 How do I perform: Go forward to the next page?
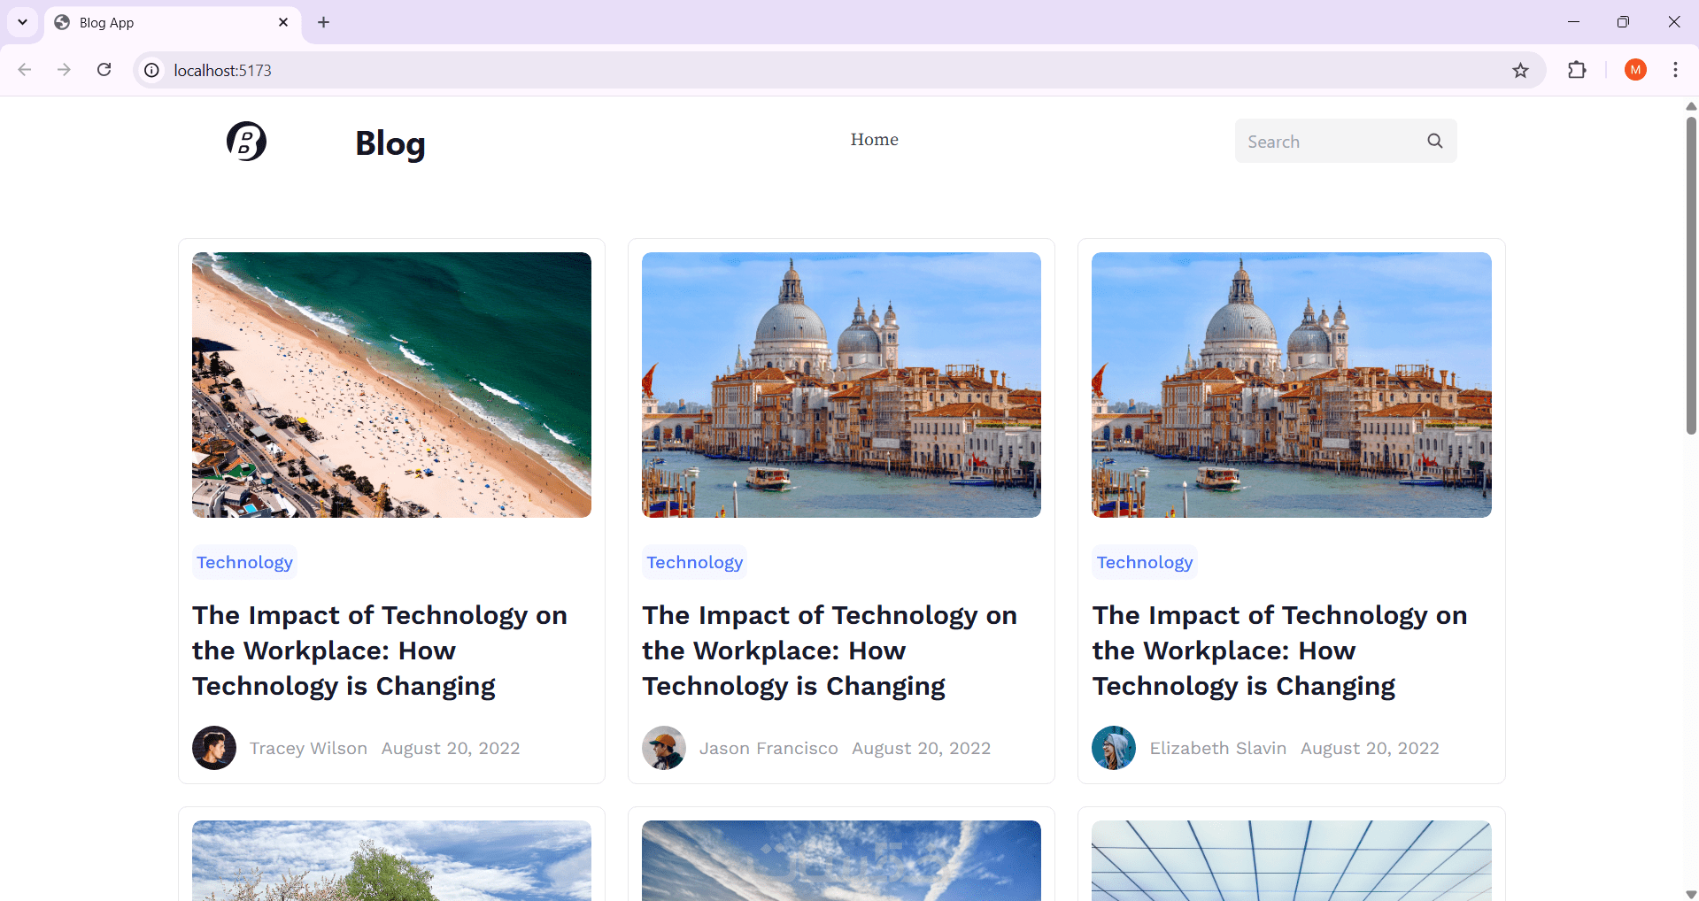64,70
